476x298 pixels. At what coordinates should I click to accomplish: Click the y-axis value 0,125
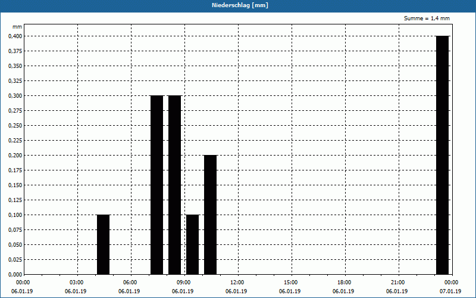point(15,200)
